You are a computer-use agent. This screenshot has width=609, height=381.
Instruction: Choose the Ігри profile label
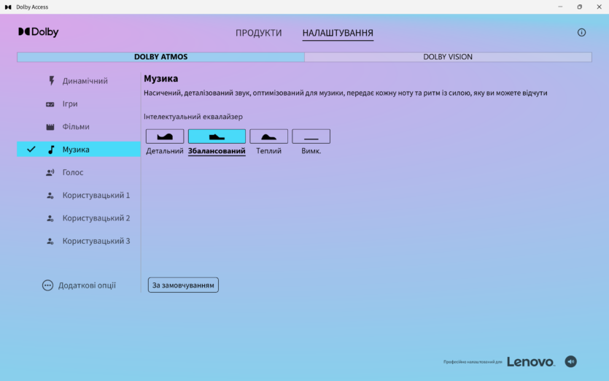click(70, 104)
